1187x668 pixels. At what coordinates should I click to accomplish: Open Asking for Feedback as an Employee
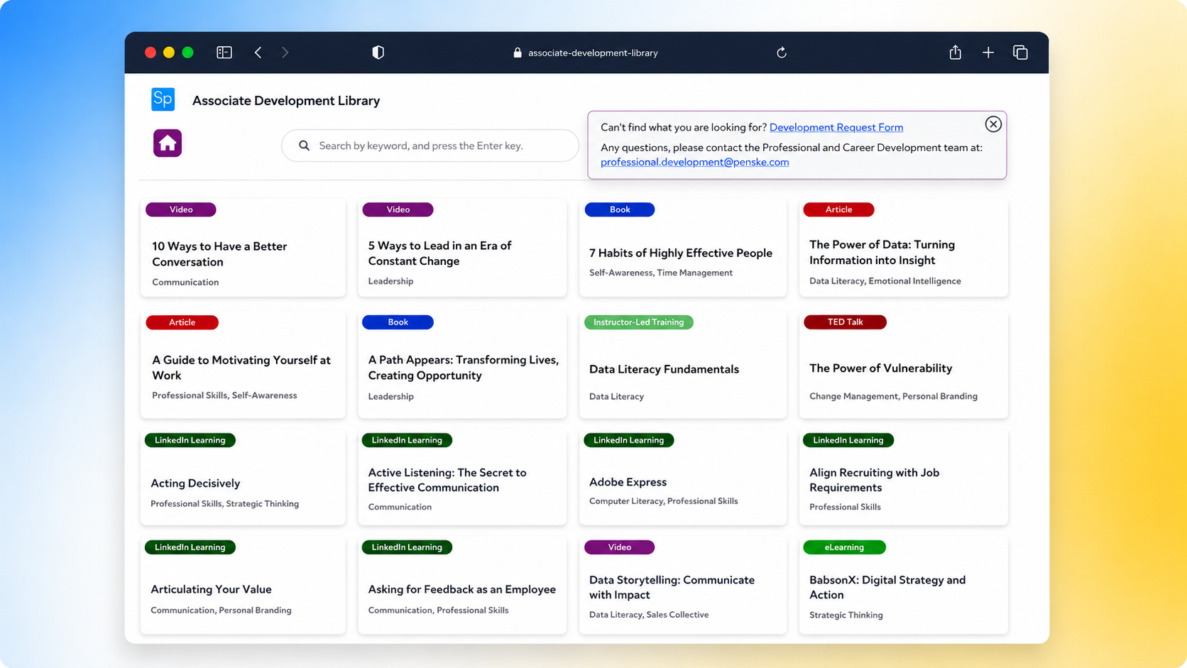tap(462, 585)
